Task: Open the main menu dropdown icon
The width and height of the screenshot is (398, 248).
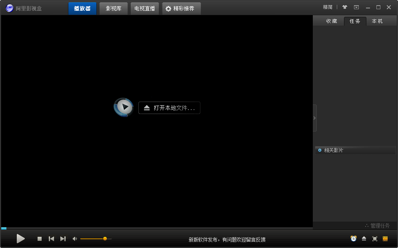Action: (x=356, y=7)
